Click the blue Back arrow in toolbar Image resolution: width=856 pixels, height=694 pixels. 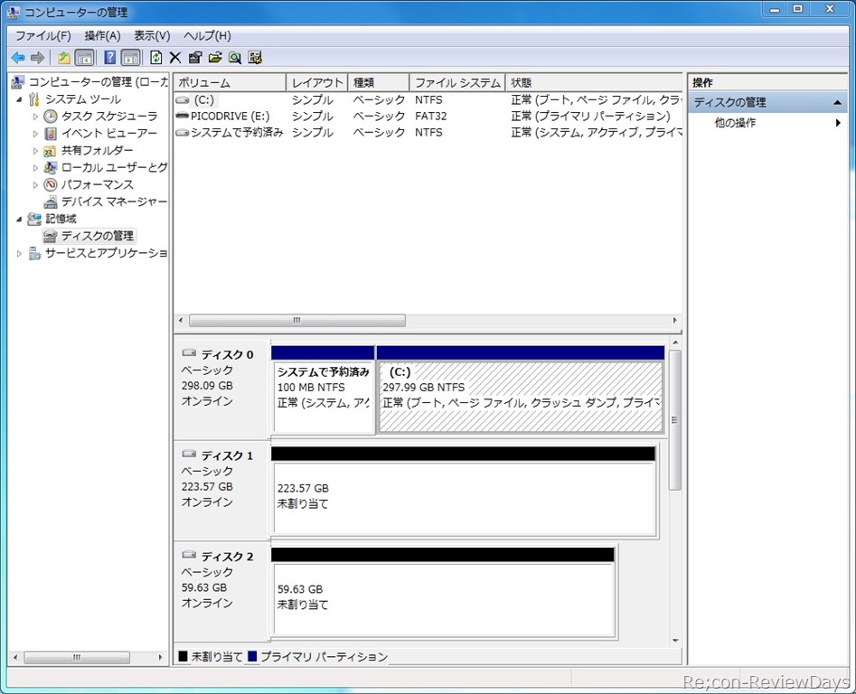click(x=18, y=57)
